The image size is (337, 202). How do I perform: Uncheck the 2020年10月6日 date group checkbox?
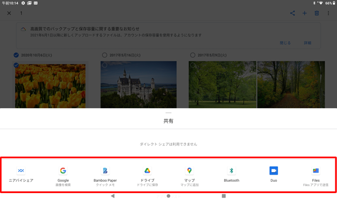[16, 55]
